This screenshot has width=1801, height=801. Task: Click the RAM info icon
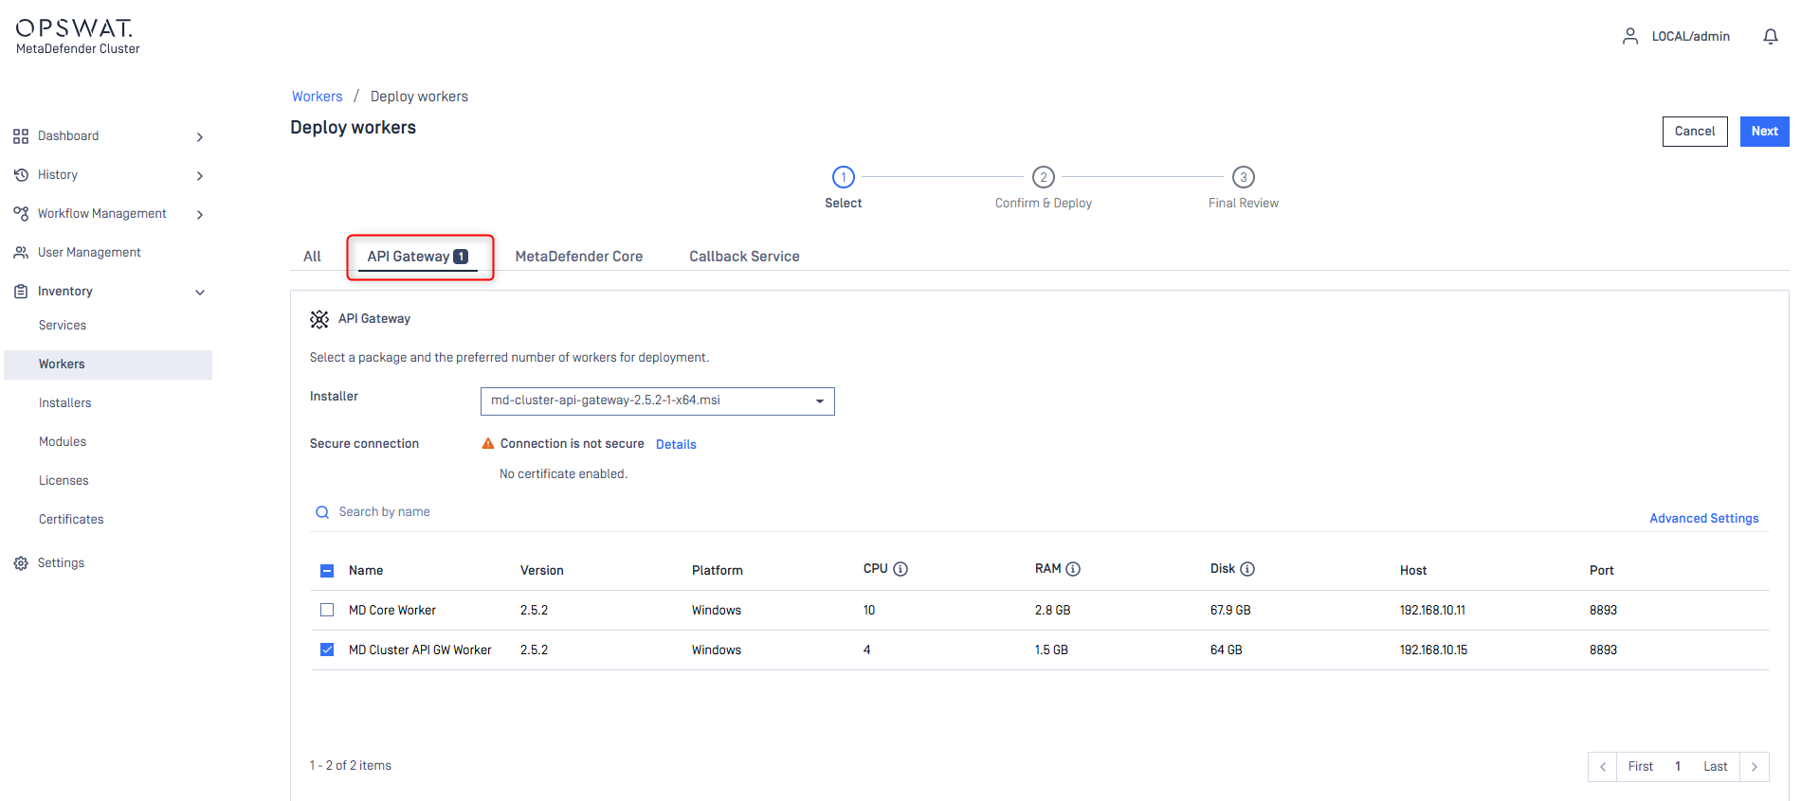click(1073, 569)
